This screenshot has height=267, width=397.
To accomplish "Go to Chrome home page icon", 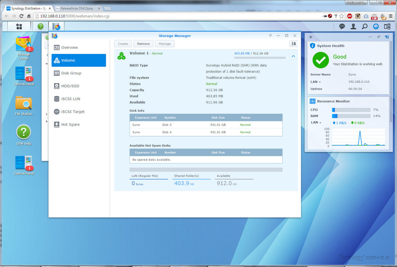I will point(29,16).
